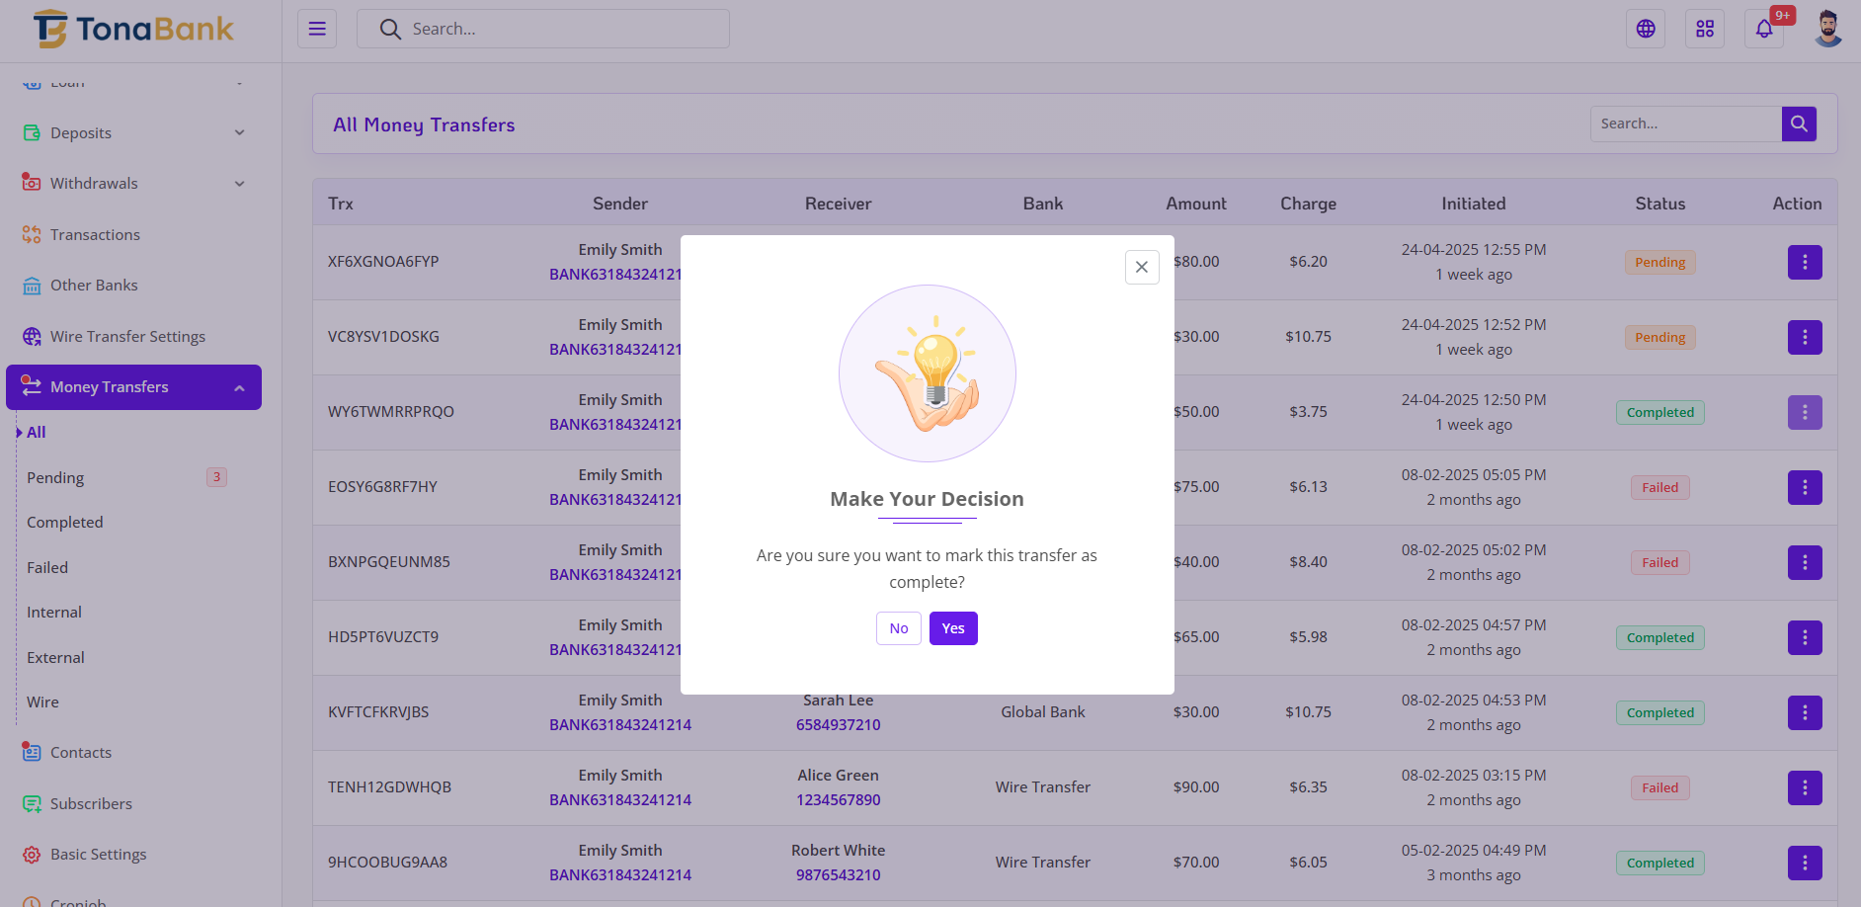The image size is (1861, 907).
Task: Open Wire Transfer Settings in sidebar
Action: [x=127, y=336]
